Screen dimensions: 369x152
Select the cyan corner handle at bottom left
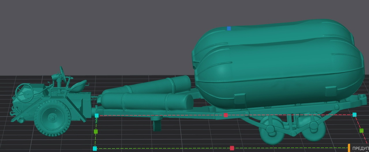(x=95, y=149)
